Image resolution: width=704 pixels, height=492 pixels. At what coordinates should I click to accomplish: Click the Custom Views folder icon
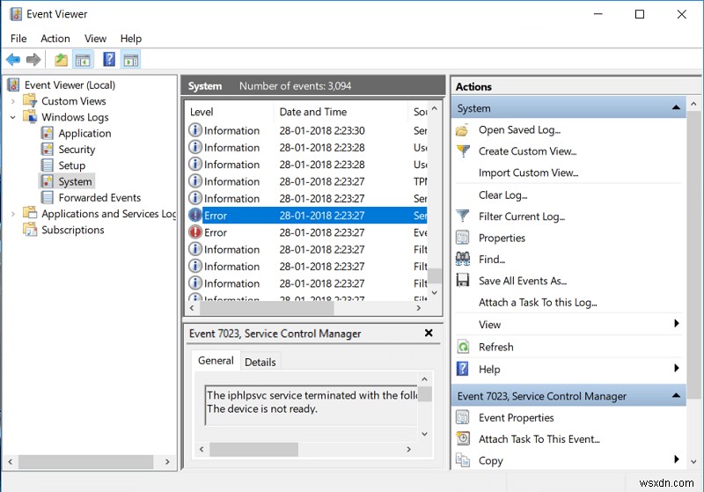tap(30, 100)
